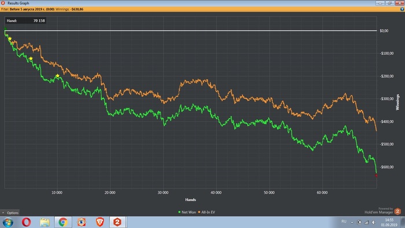Screen dimensions: 405x228
Task: Click the network signal tray icon
Action: 366,222
